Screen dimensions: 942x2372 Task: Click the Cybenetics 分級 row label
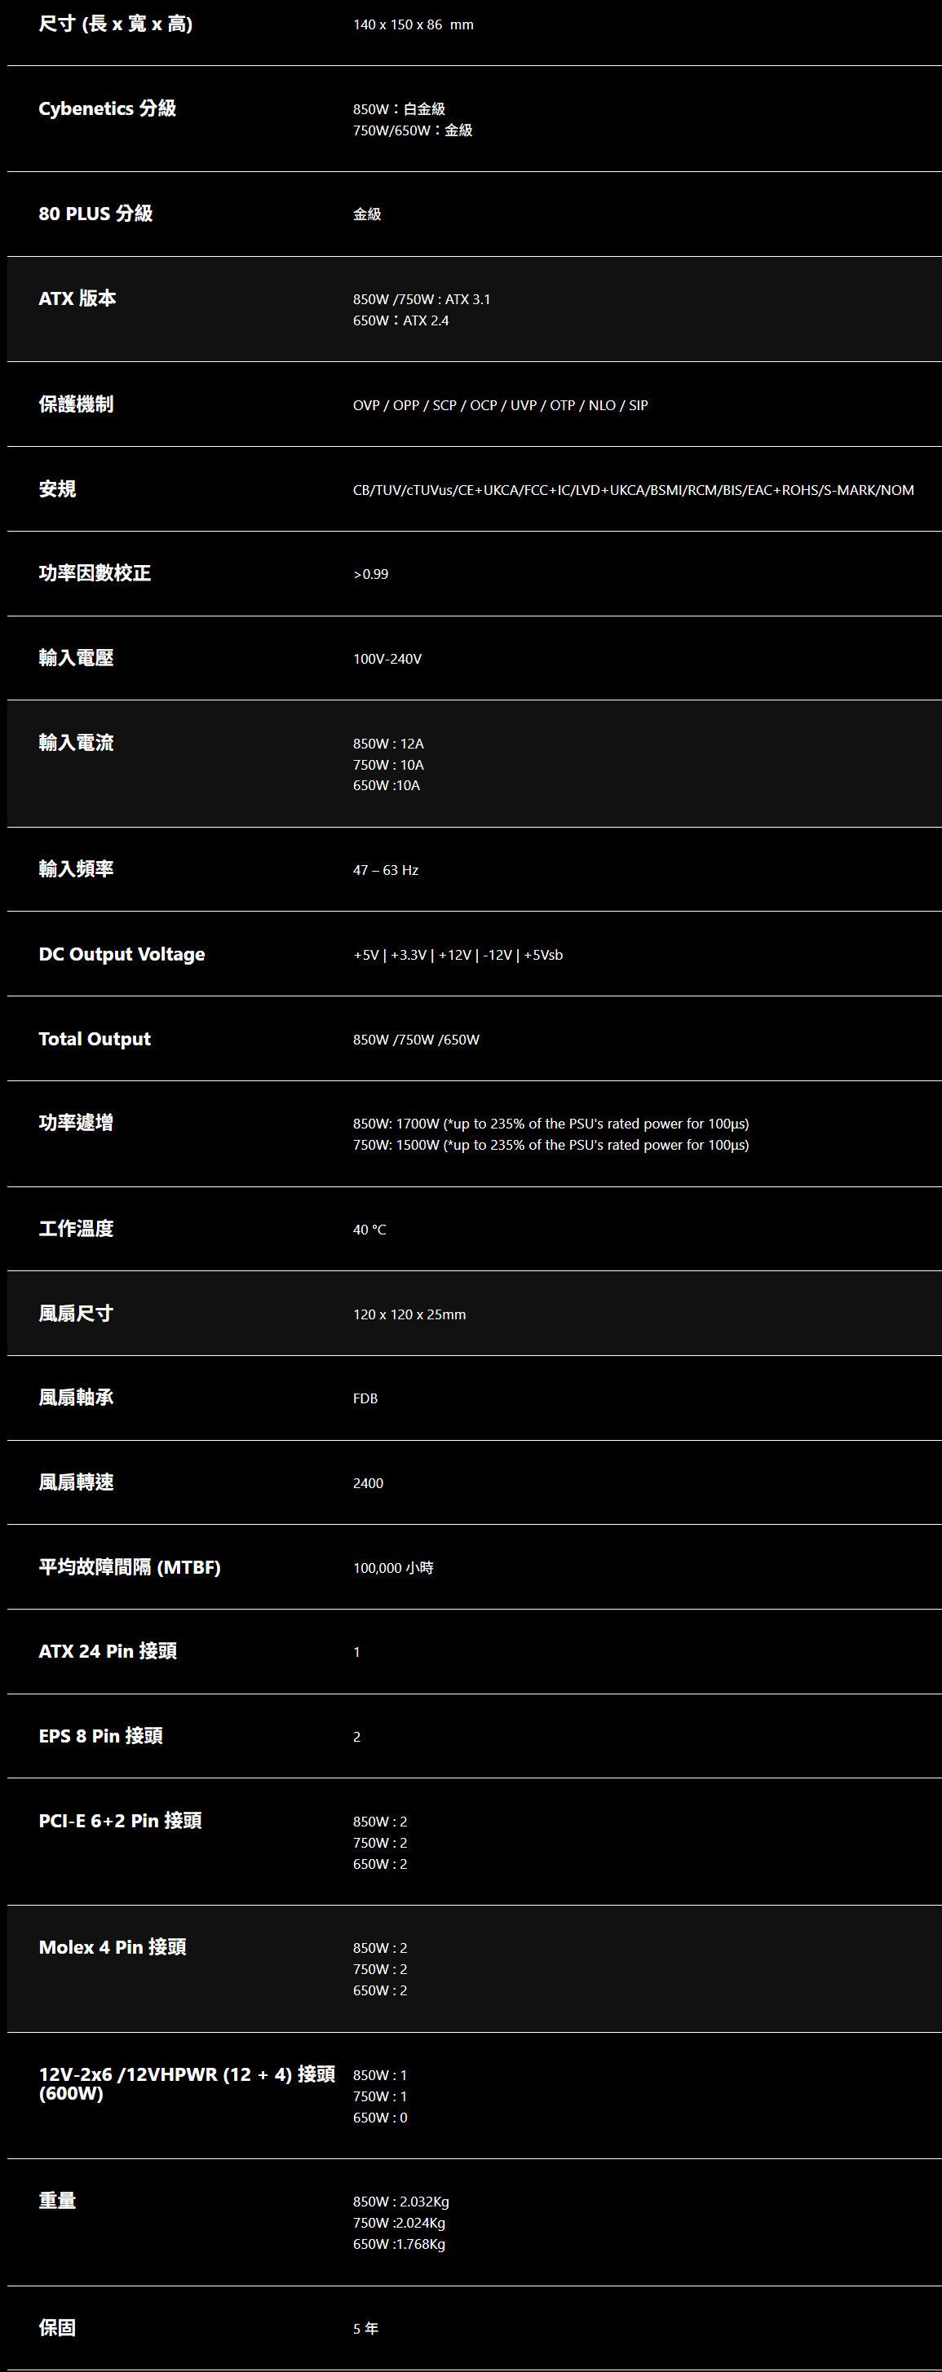tap(107, 108)
